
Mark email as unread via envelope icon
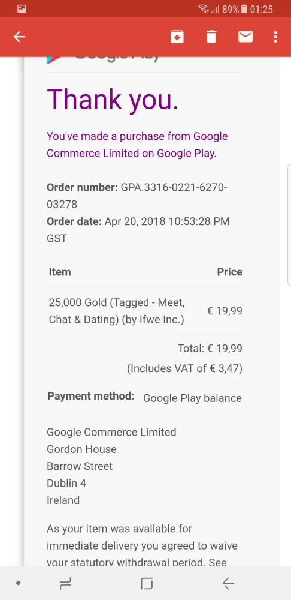[x=245, y=37]
